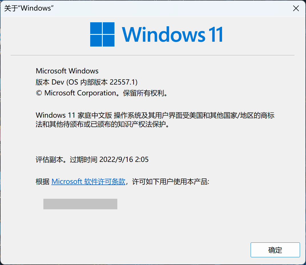Click the Microsoft Corporation copyright line
The height and width of the screenshot is (265, 306).
point(102,93)
